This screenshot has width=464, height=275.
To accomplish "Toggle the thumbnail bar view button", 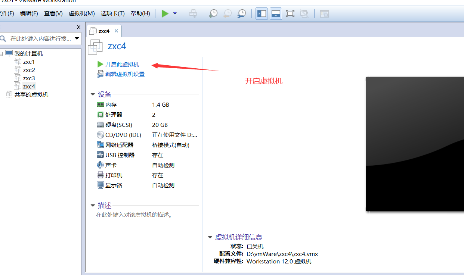I will [x=276, y=14].
